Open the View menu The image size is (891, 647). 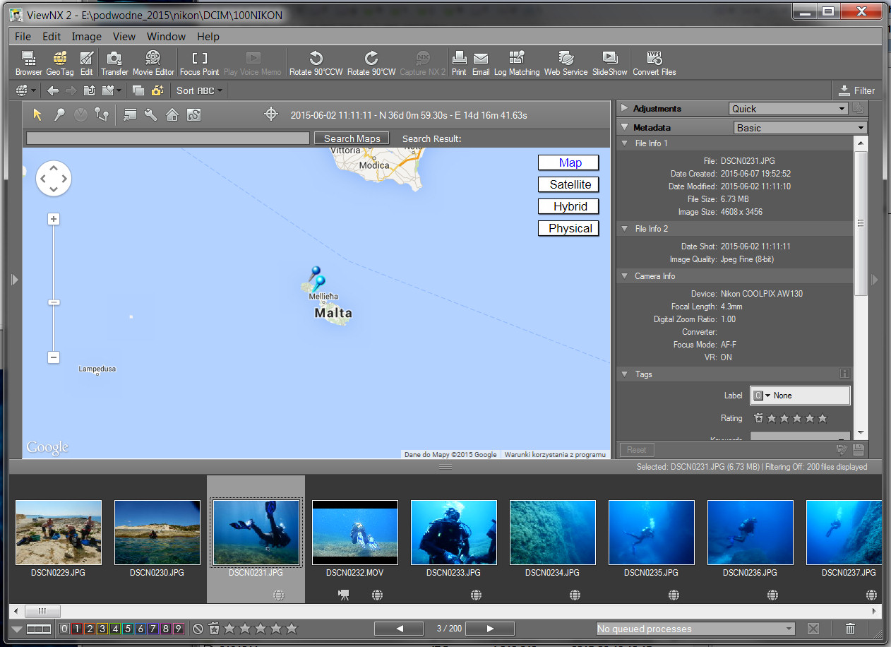[124, 37]
